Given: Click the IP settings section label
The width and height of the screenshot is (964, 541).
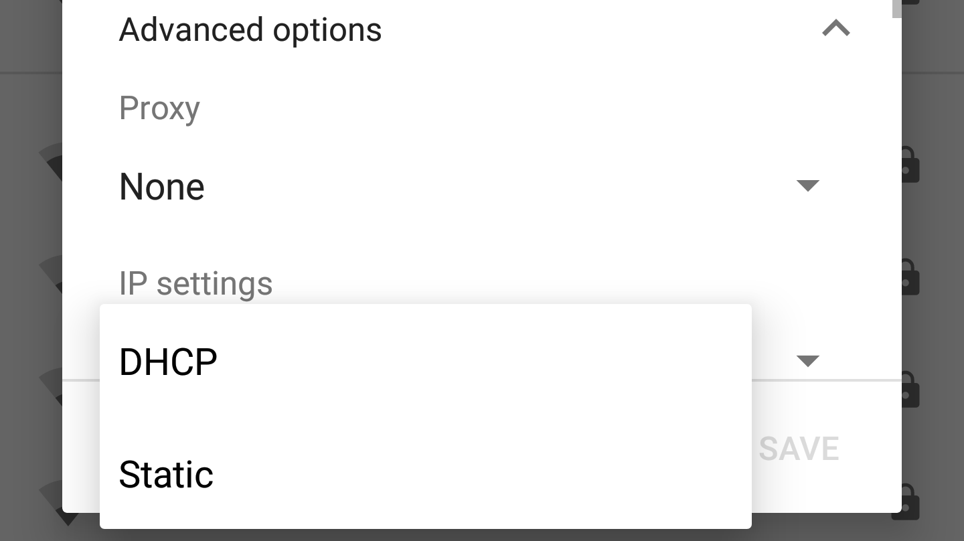Looking at the screenshot, I should coord(195,284).
